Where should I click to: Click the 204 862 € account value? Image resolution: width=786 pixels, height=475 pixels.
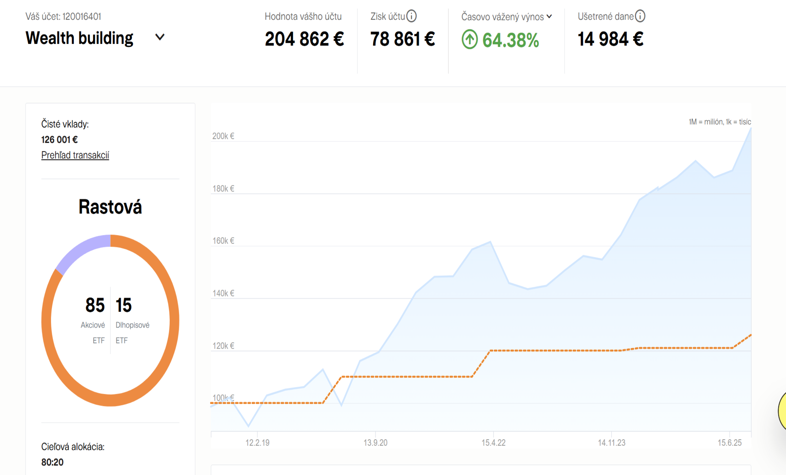point(304,39)
